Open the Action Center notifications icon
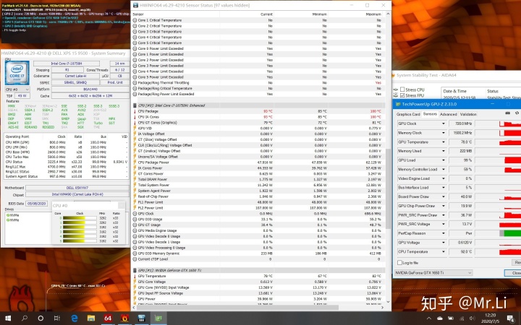The height and width of the screenshot is (325, 521). coord(510,318)
